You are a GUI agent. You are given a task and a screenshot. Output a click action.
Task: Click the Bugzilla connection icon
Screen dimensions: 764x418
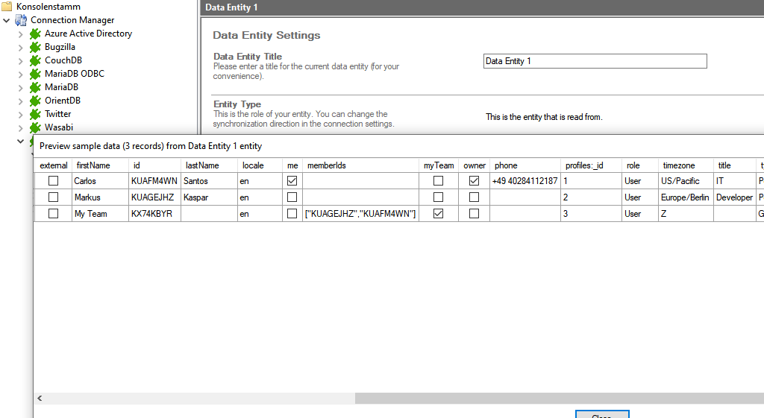click(x=34, y=47)
